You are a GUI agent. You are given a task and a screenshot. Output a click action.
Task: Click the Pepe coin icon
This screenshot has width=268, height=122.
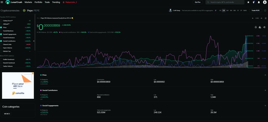point(24,10)
